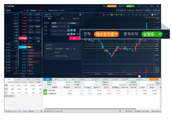
Task: Switch to the 전략설정 tab
Action: click(x=57, y=15)
